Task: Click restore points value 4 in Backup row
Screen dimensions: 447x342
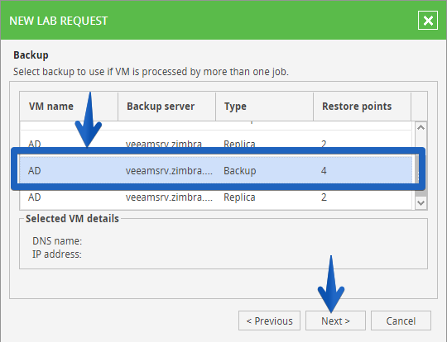Action: coord(324,171)
